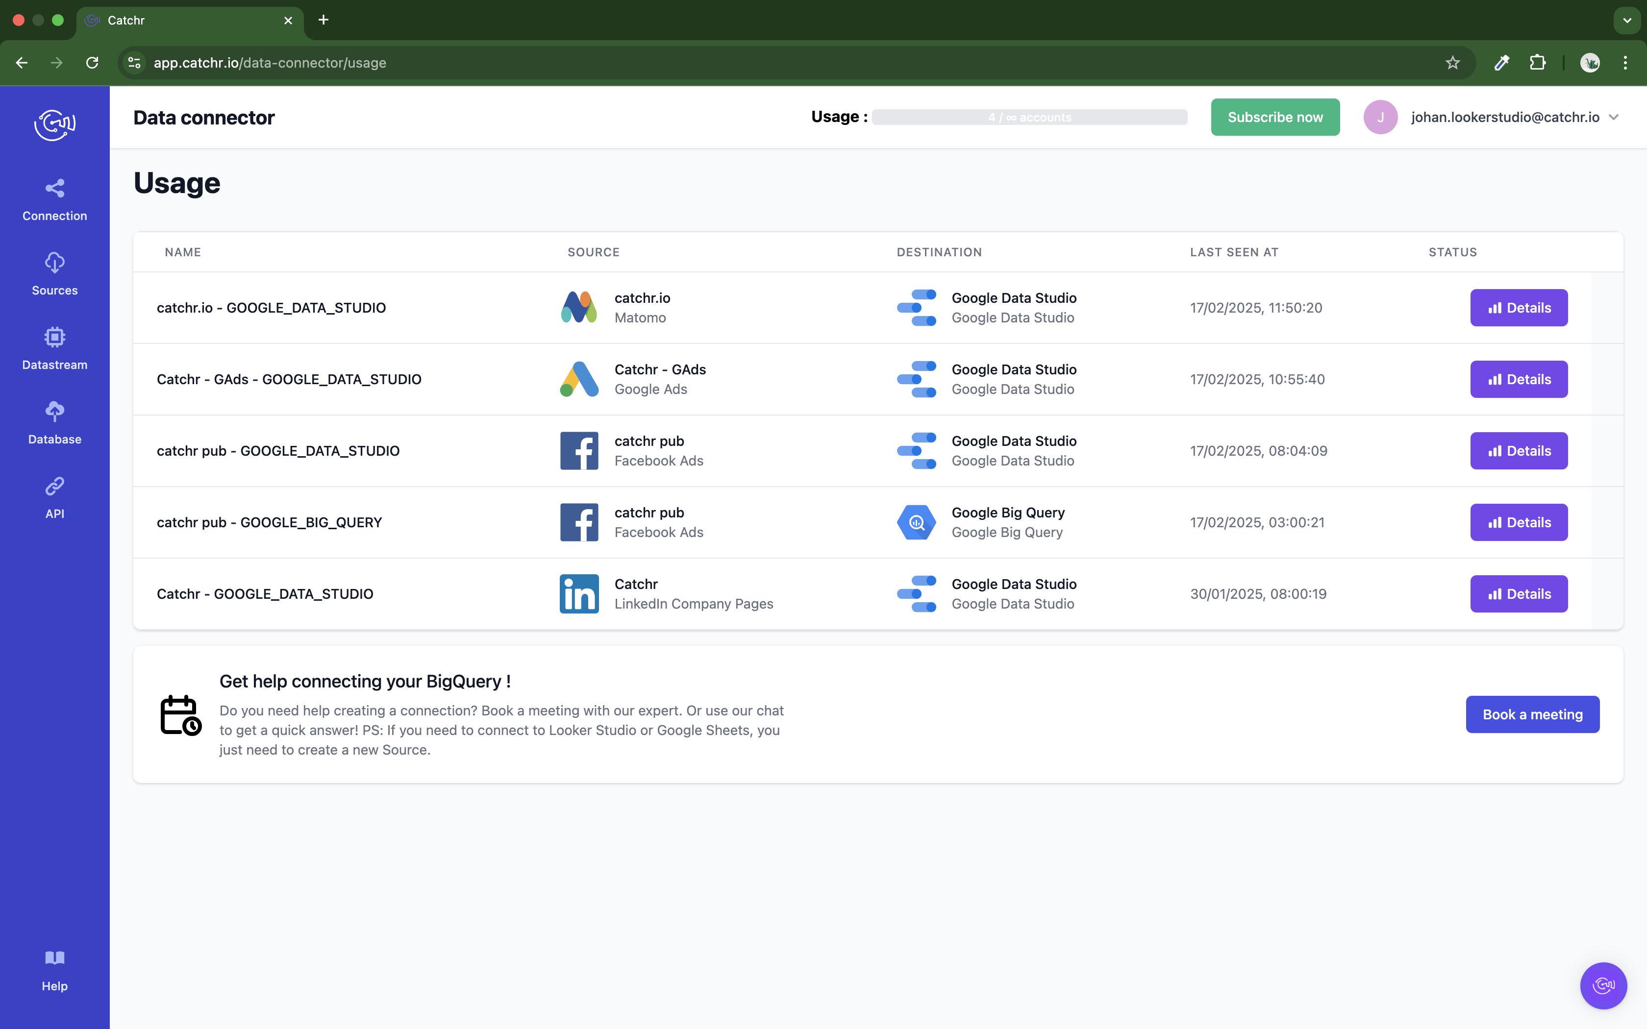Click the NAME column header
The image size is (1647, 1029).
point(182,252)
